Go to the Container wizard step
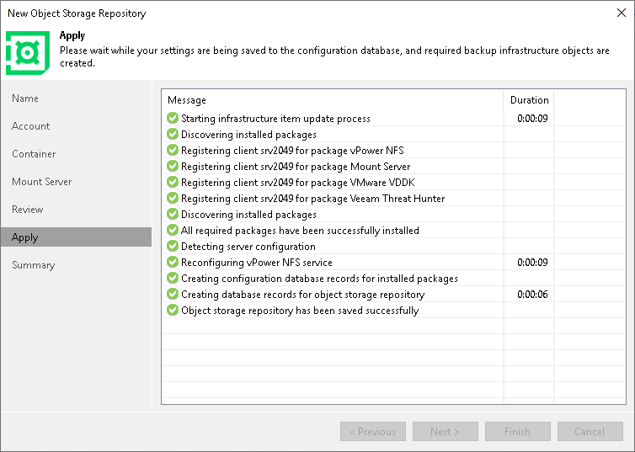The width and height of the screenshot is (635, 452). pyautogui.click(x=34, y=154)
